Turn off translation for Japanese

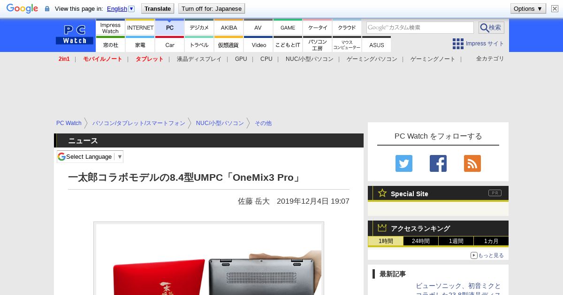coord(212,8)
